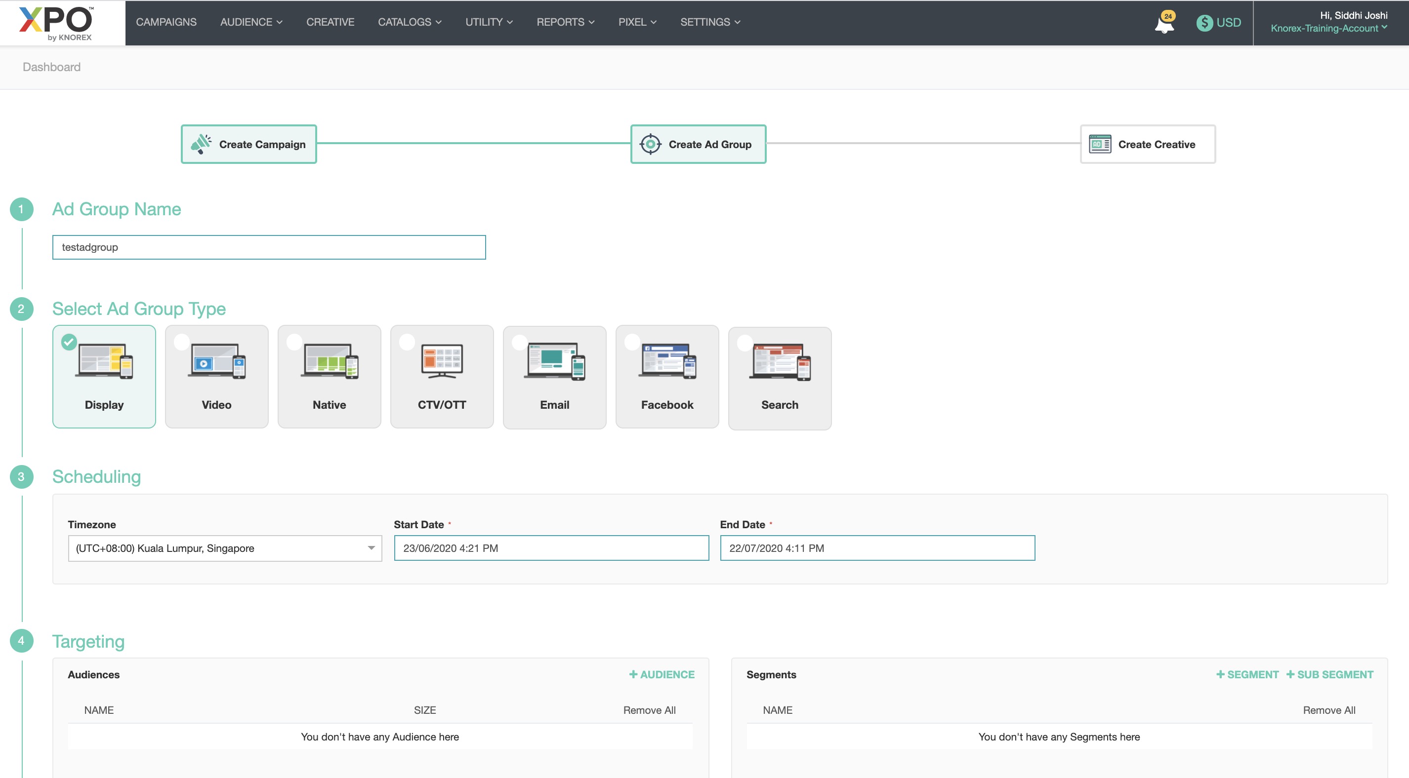
Task: Open the Campaigns nav item
Action: click(x=166, y=22)
